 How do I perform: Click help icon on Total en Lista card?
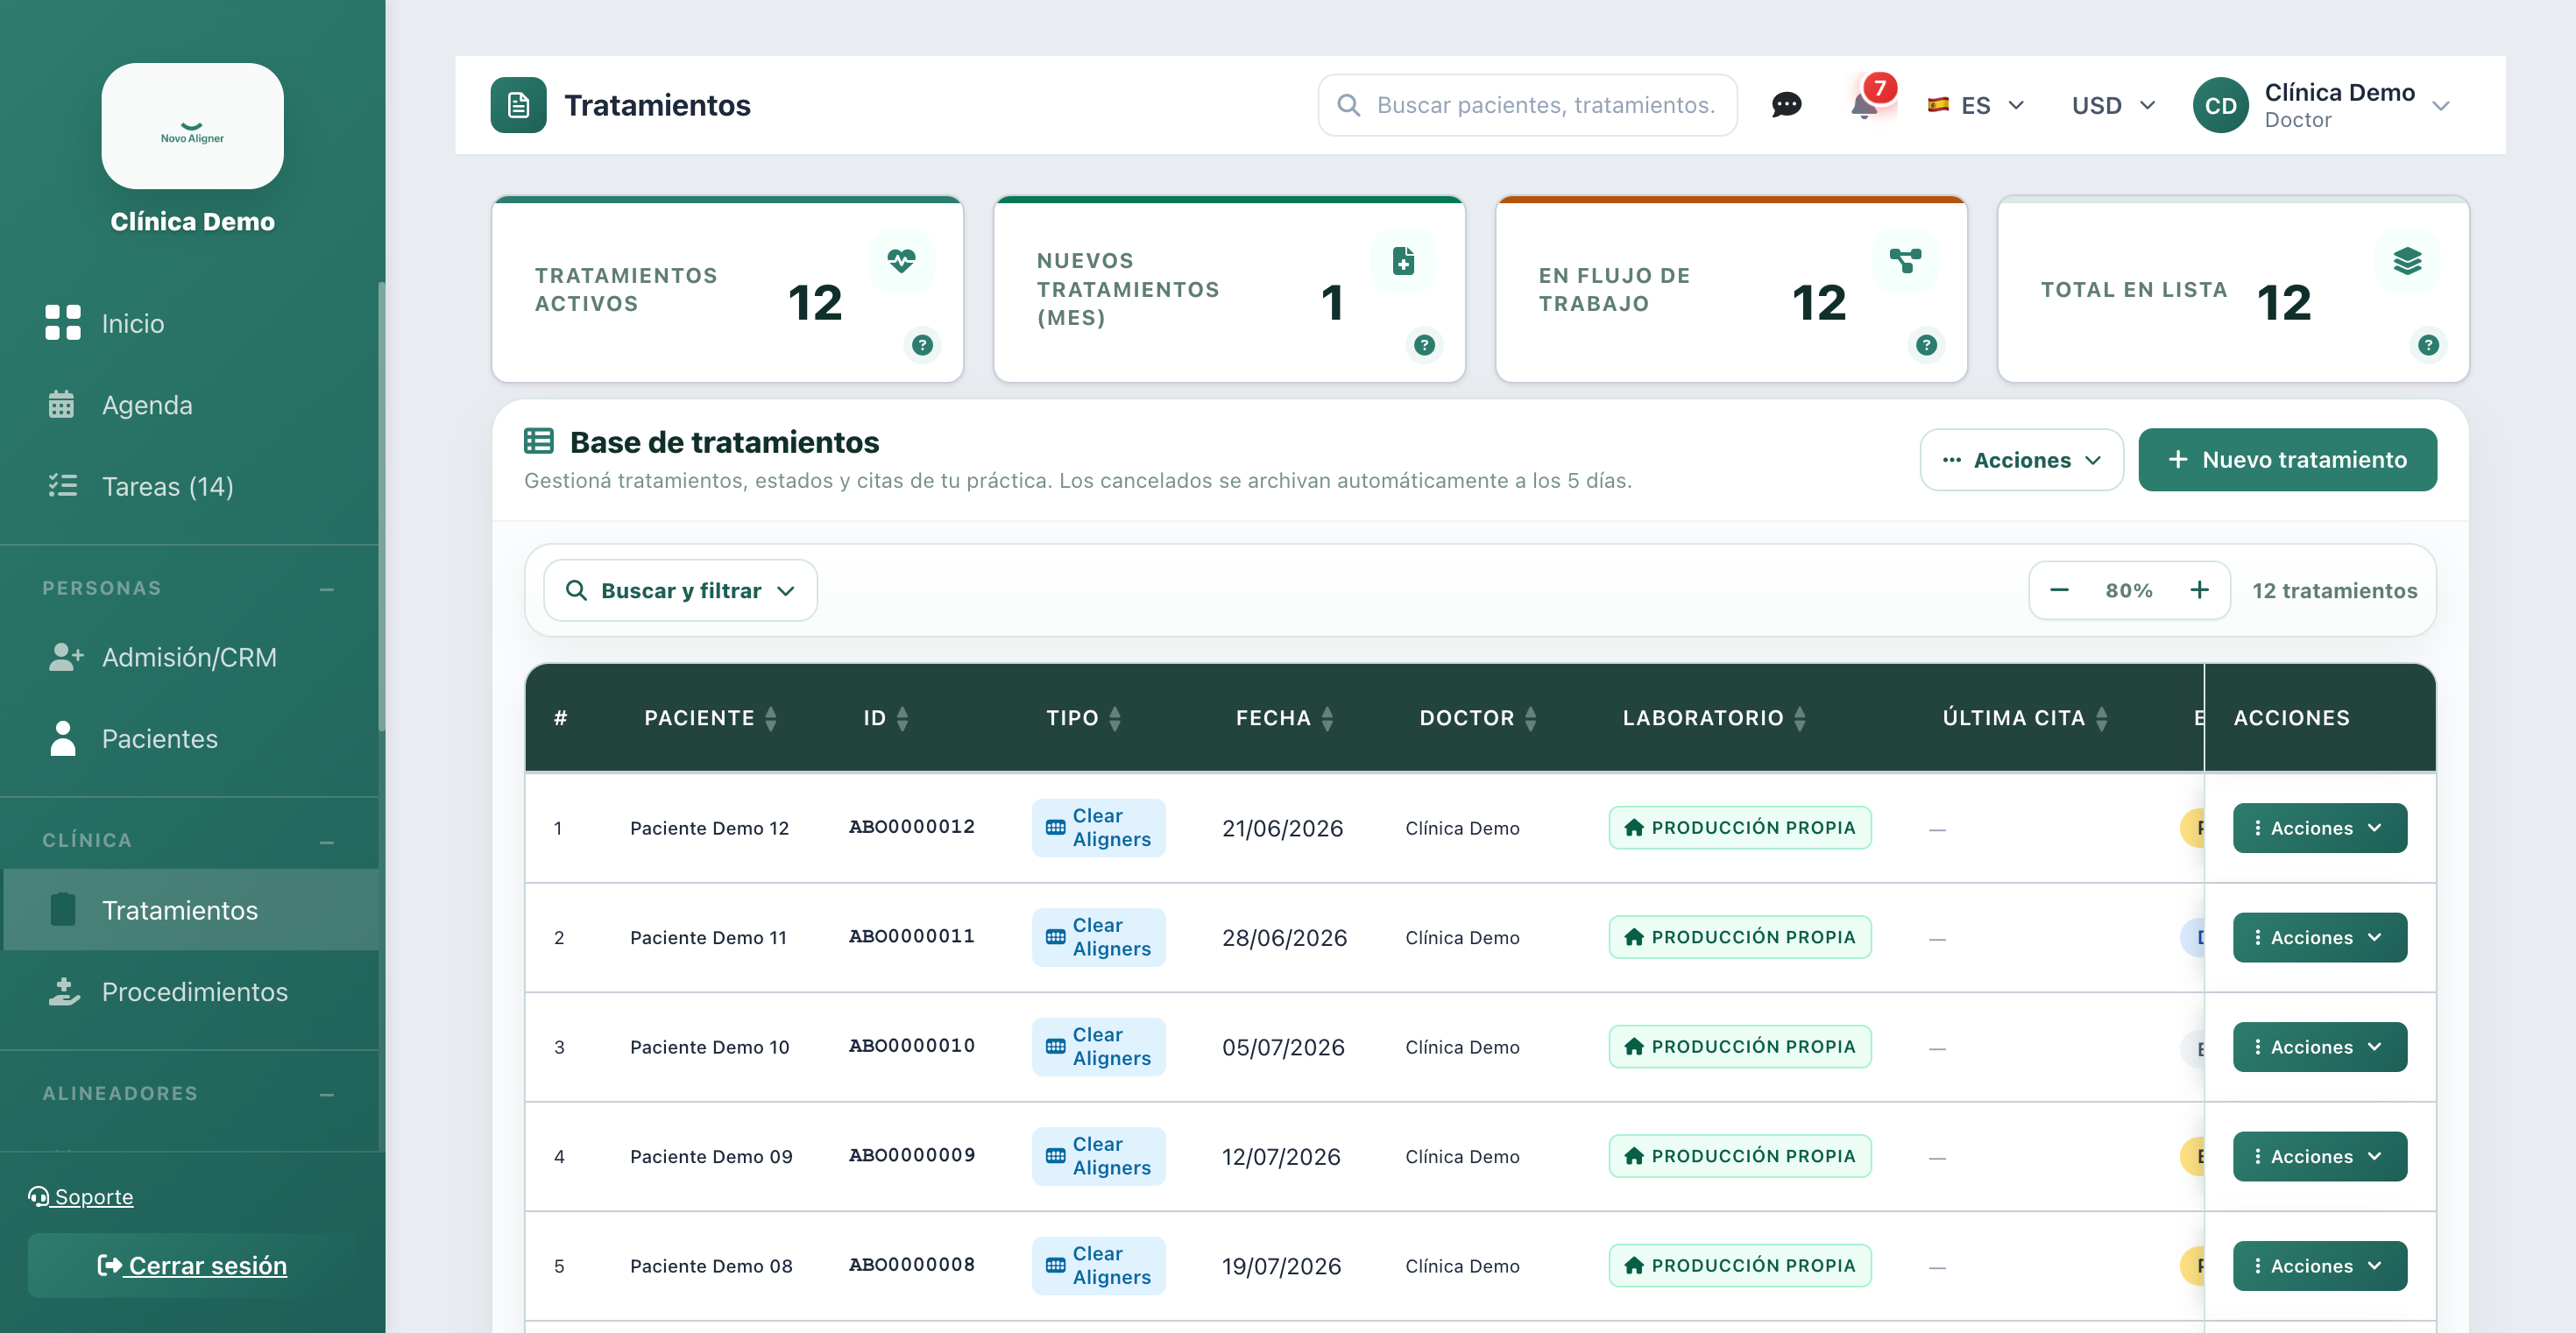pos(2428,346)
